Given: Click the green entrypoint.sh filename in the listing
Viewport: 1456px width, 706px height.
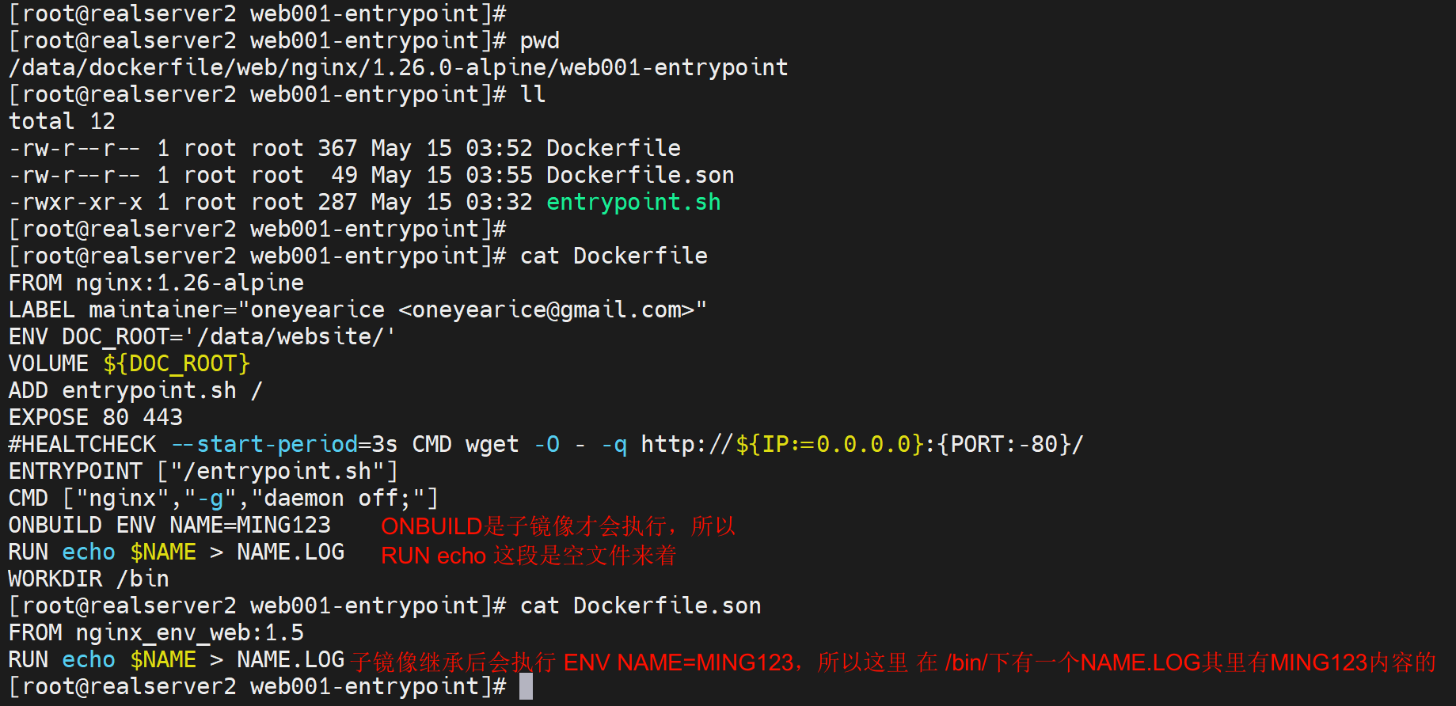Looking at the screenshot, I should pos(633,202).
